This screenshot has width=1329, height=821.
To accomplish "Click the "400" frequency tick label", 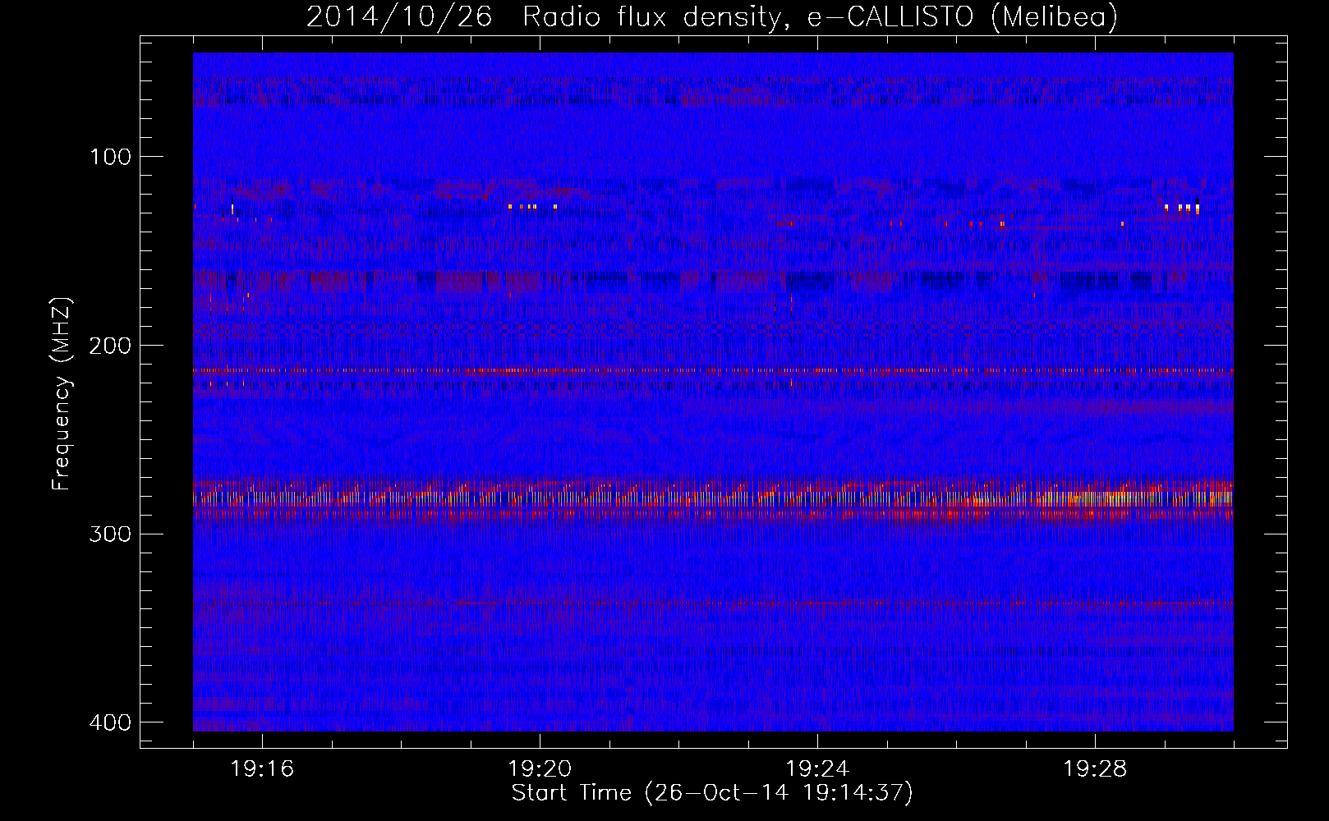I will pos(109,722).
